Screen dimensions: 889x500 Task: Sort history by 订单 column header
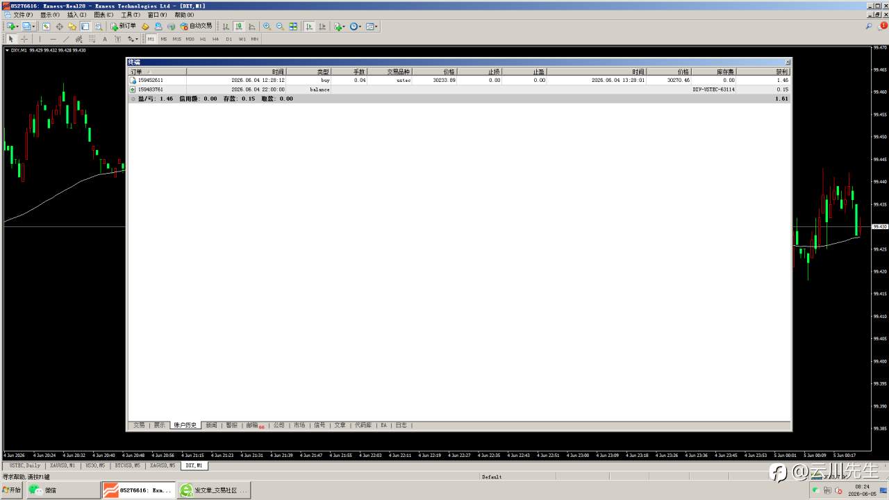(157, 72)
